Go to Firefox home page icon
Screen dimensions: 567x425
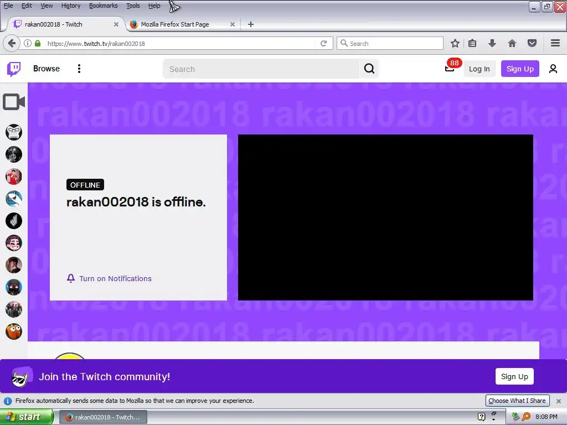(512, 43)
